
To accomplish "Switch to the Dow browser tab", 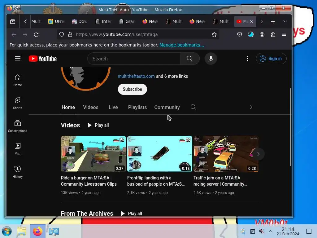I will tap(80, 21).
